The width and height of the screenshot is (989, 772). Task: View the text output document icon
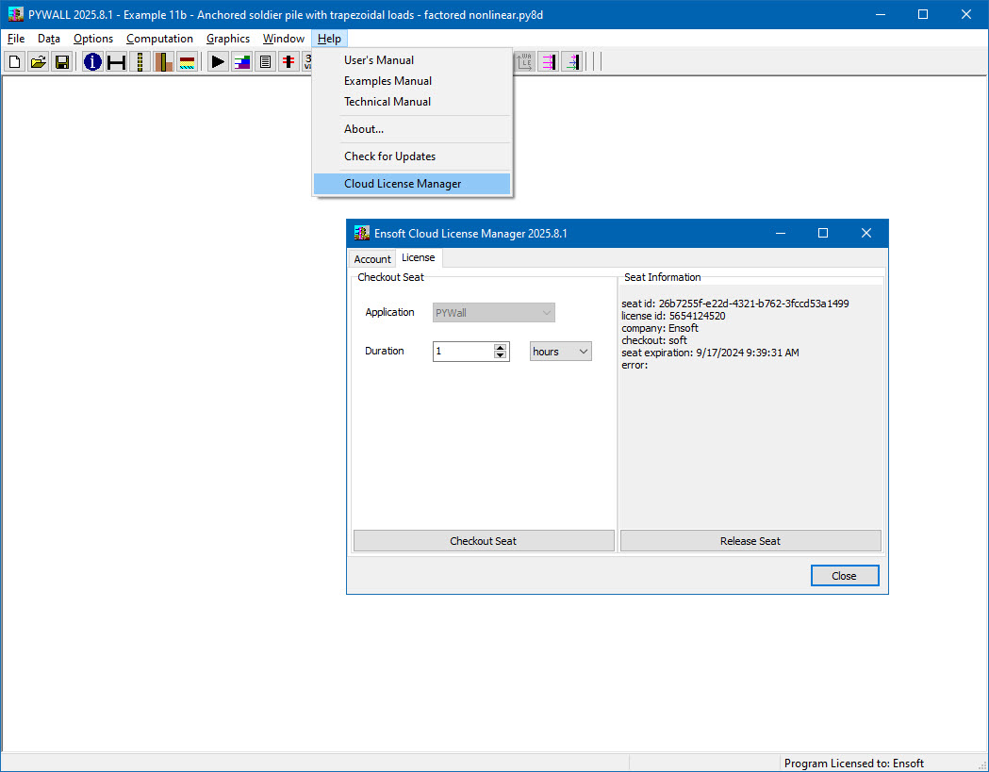coord(265,61)
